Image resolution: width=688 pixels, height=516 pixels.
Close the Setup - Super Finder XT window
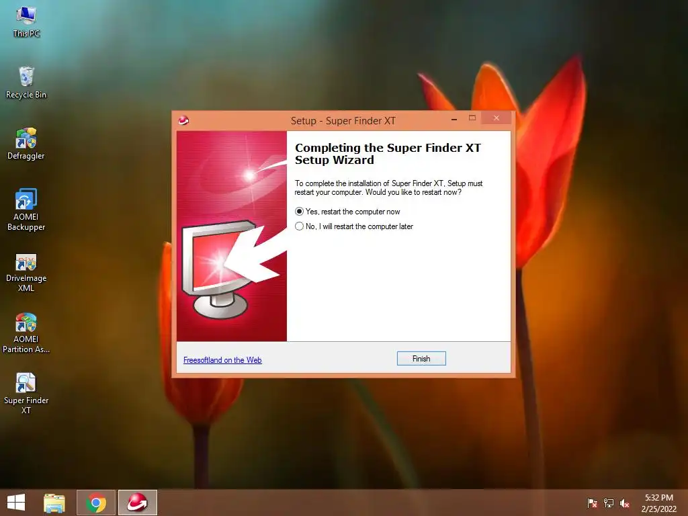click(x=497, y=118)
